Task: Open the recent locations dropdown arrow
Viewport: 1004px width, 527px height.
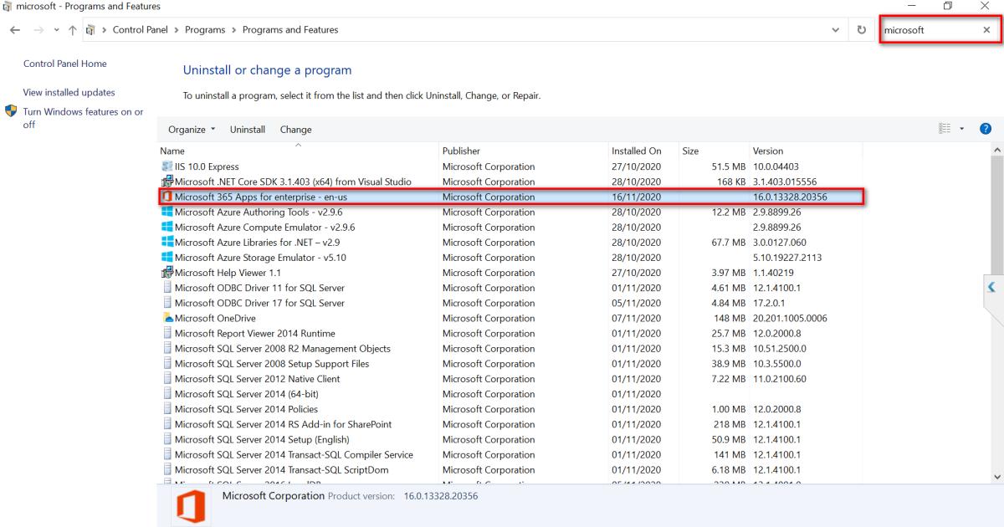Action: pyautogui.click(x=55, y=30)
